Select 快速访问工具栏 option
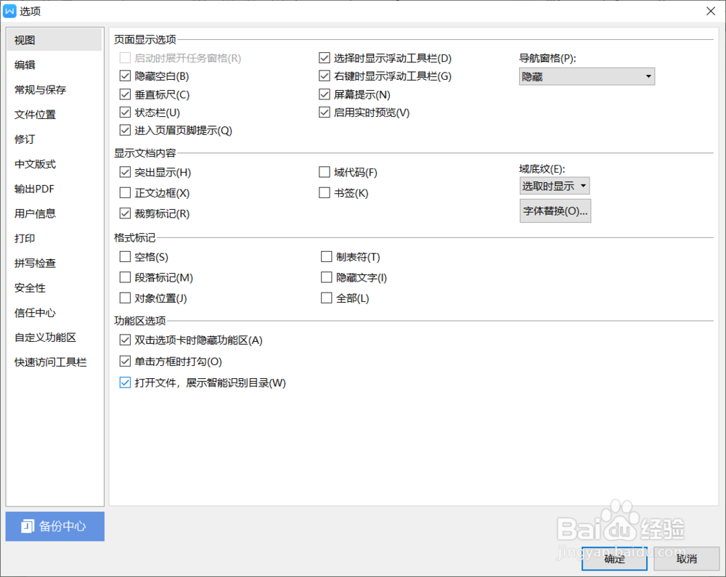 coord(54,362)
